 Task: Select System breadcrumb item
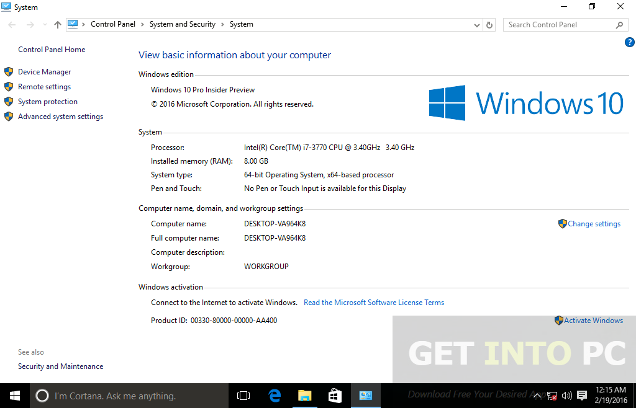pyautogui.click(x=242, y=24)
